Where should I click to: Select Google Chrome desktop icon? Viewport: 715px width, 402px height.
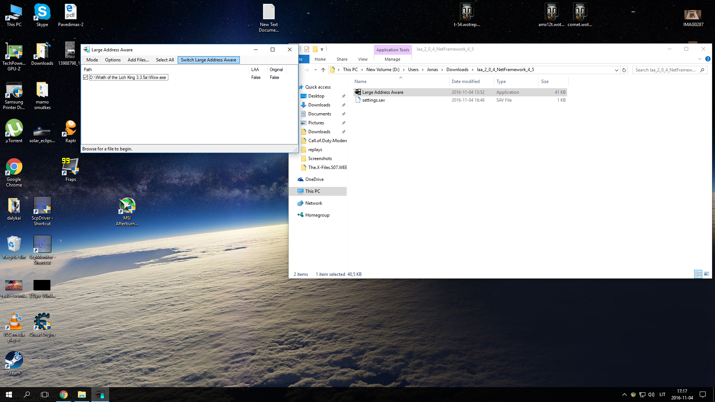14,172
